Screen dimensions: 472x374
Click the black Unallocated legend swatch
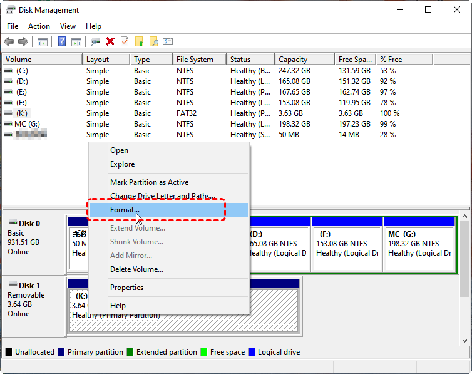(x=9, y=351)
